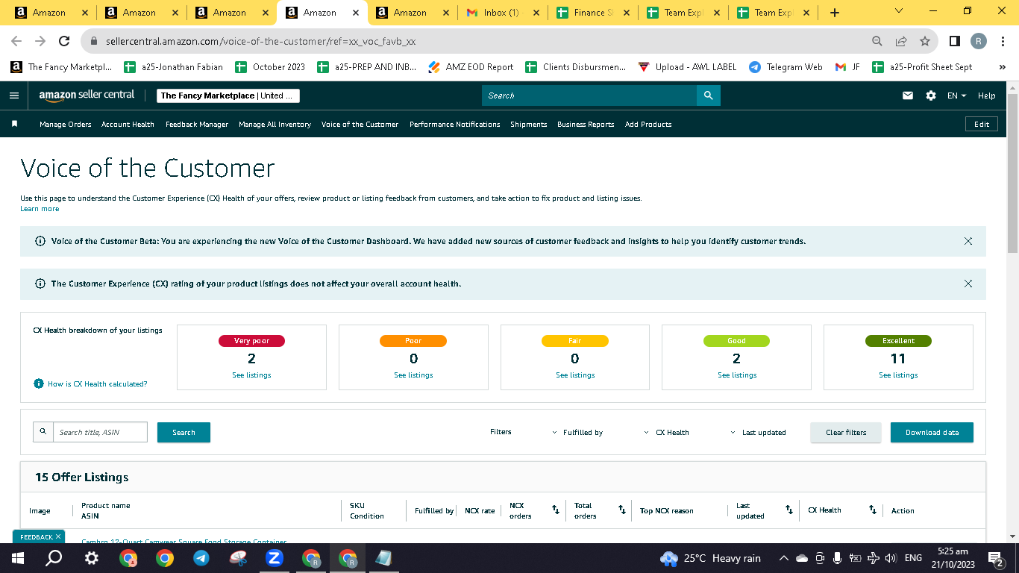
Task: Open Telegram from the taskbar
Action: [x=201, y=558]
